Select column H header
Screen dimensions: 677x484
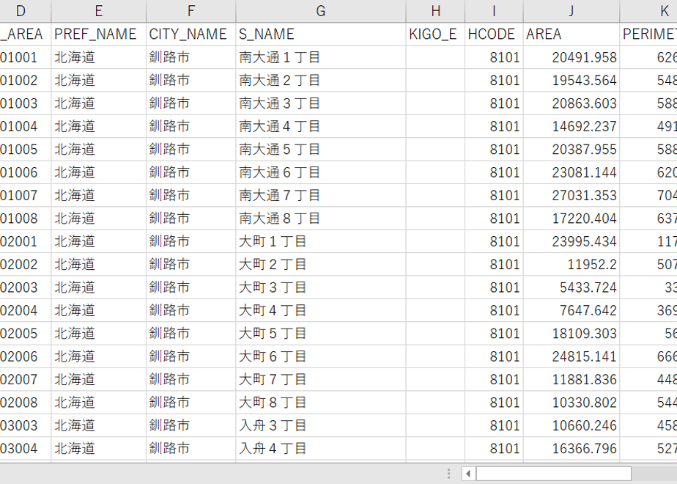point(435,11)
